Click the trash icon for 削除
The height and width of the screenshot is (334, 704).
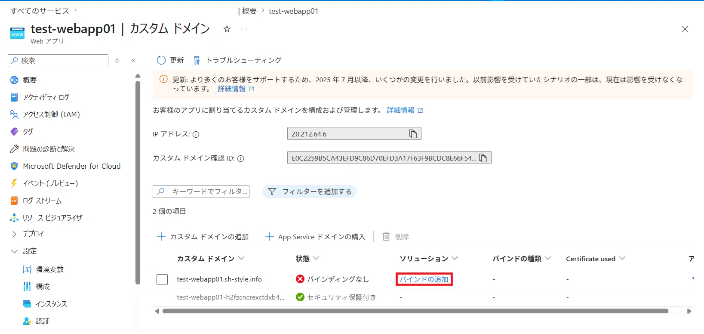(386, 236)
